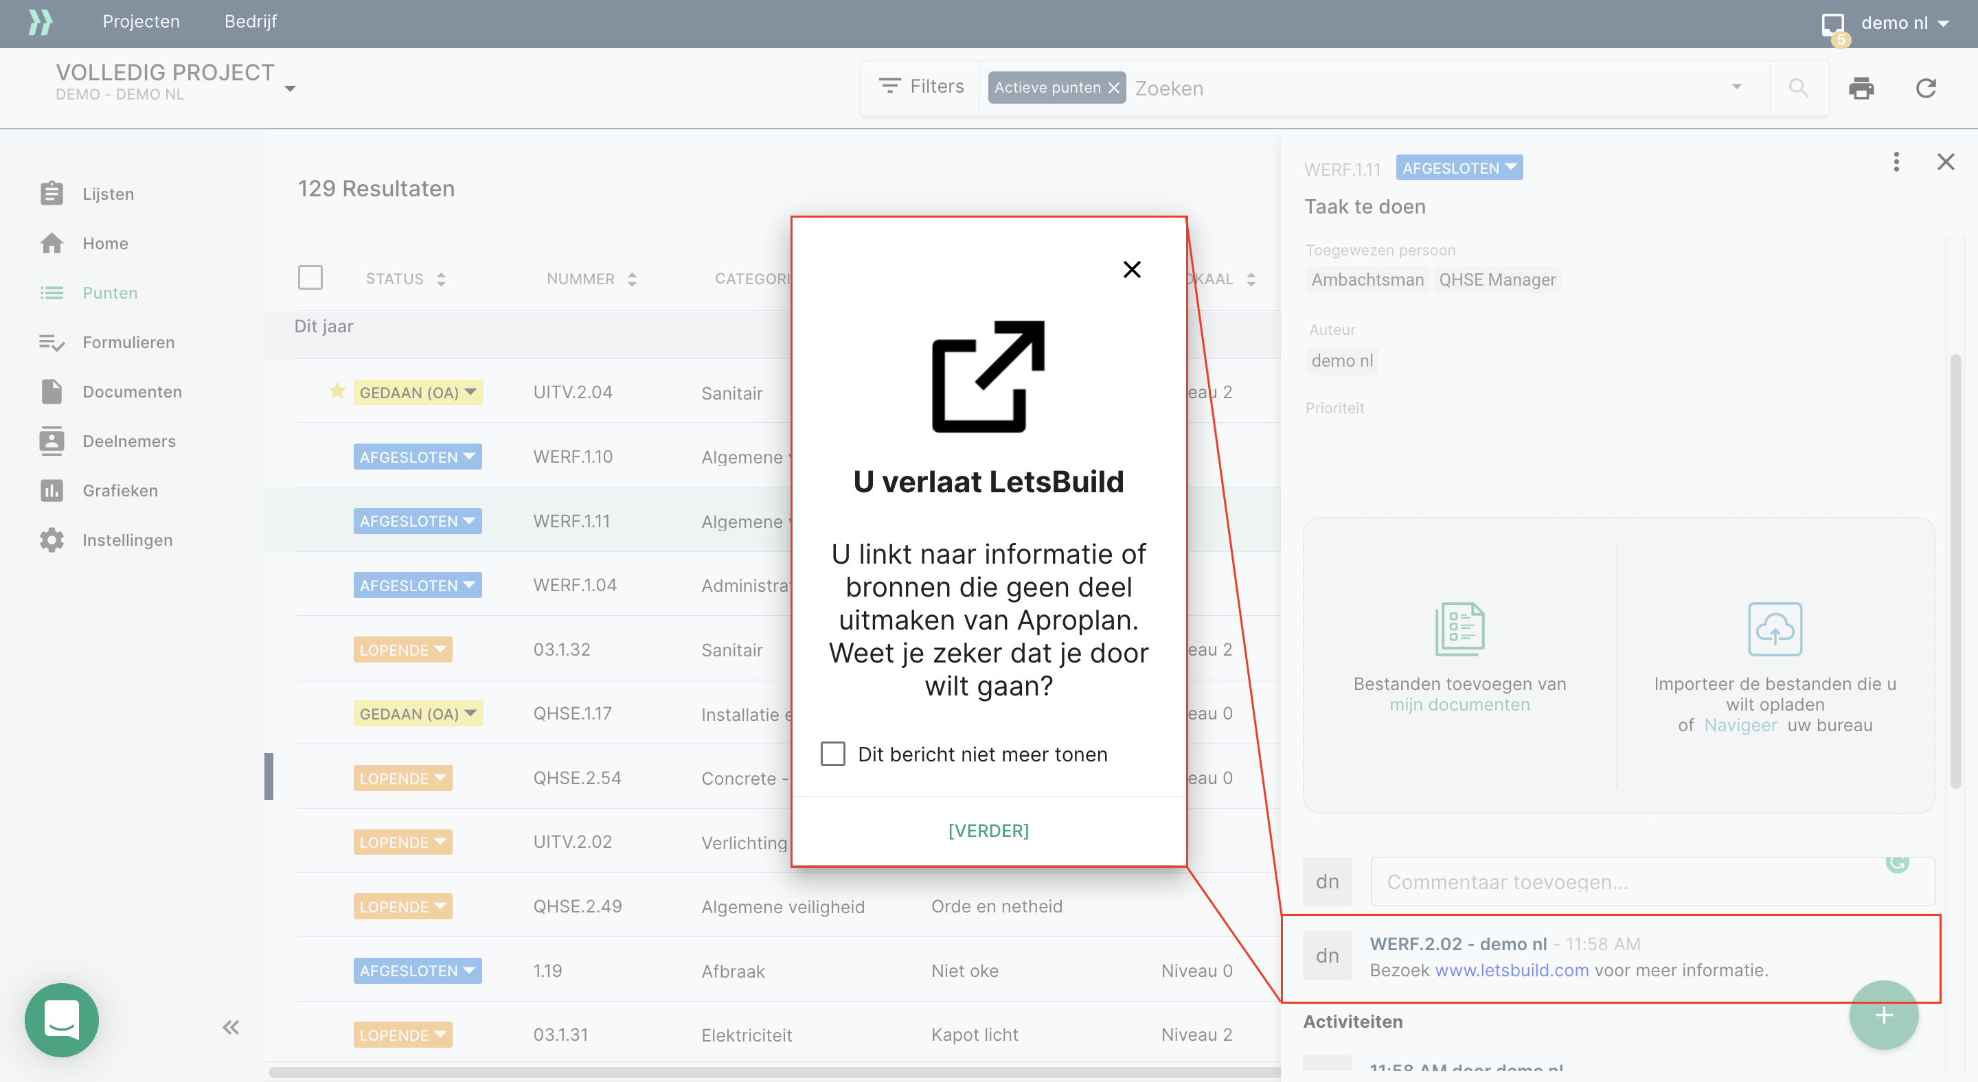This screenshot has height=1082, width=1978.
Task: Open status dropdown for WERF.1.10
Action: pyautogui.click(x=418, y=457)
